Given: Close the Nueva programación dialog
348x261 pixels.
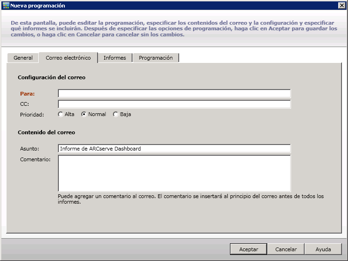Looking at the screenshot, I should pos(341,5).
